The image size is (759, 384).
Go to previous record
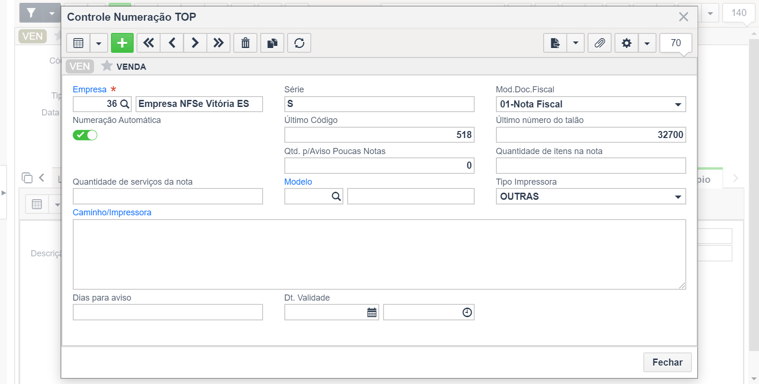(x=172, y=43)
